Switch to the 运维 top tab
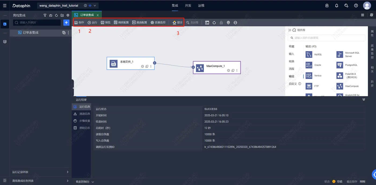376x185 pixels. point(201,5)
